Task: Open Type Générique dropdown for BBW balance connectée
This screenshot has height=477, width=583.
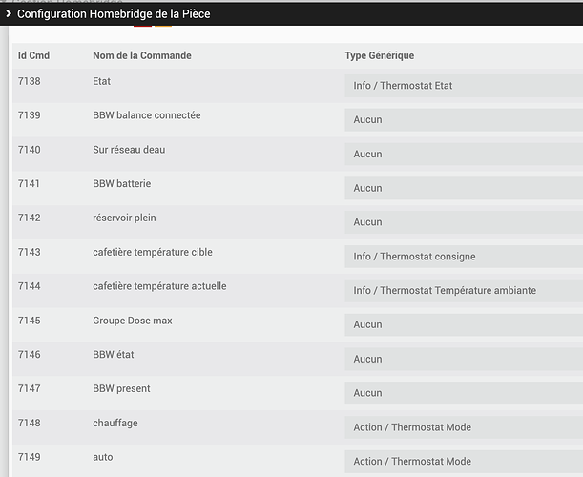Action: (463, 120)
